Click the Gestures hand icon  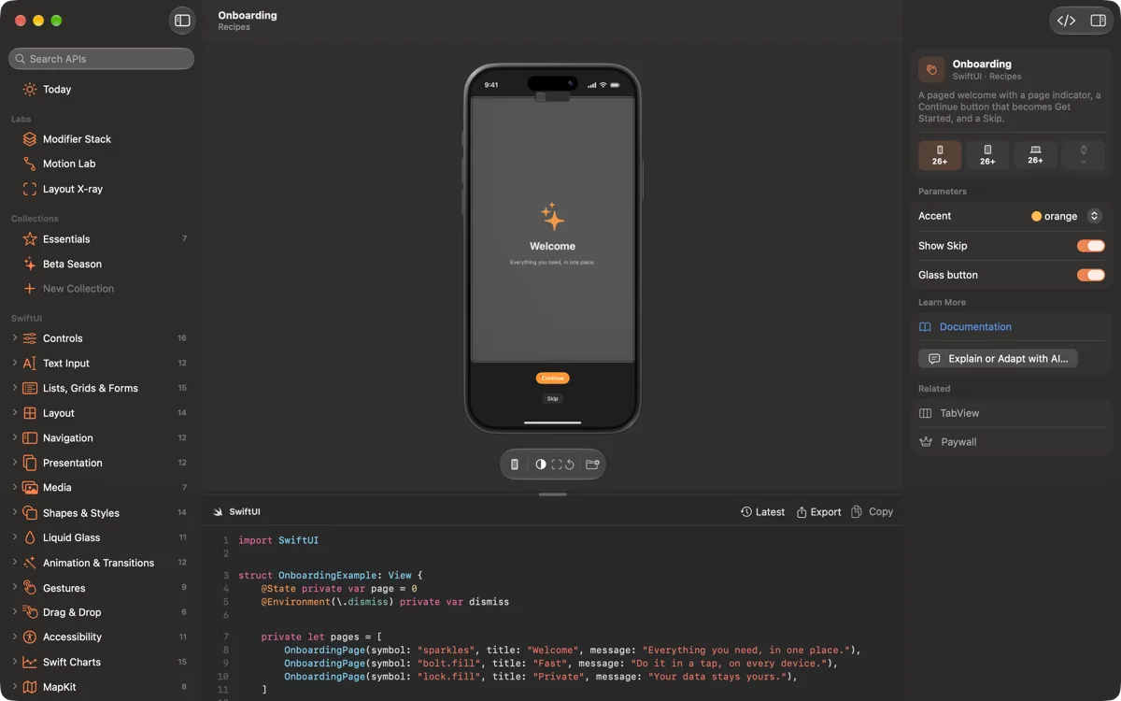[30, 588]
